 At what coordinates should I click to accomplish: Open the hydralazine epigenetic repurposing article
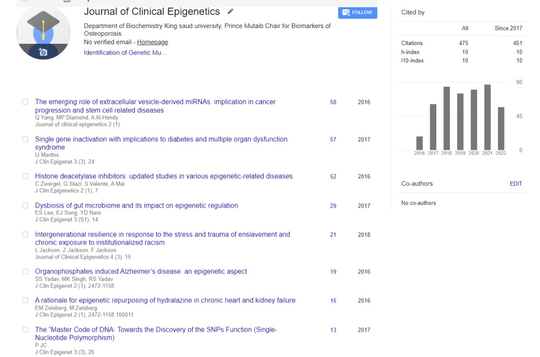click(165, 301)
